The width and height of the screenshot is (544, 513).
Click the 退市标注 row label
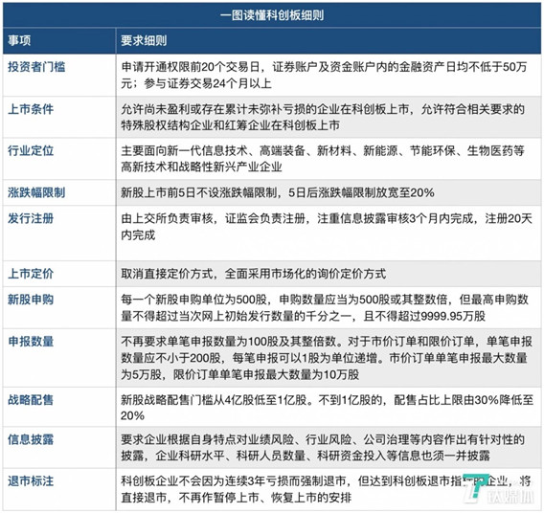click(x=31, y=480)
